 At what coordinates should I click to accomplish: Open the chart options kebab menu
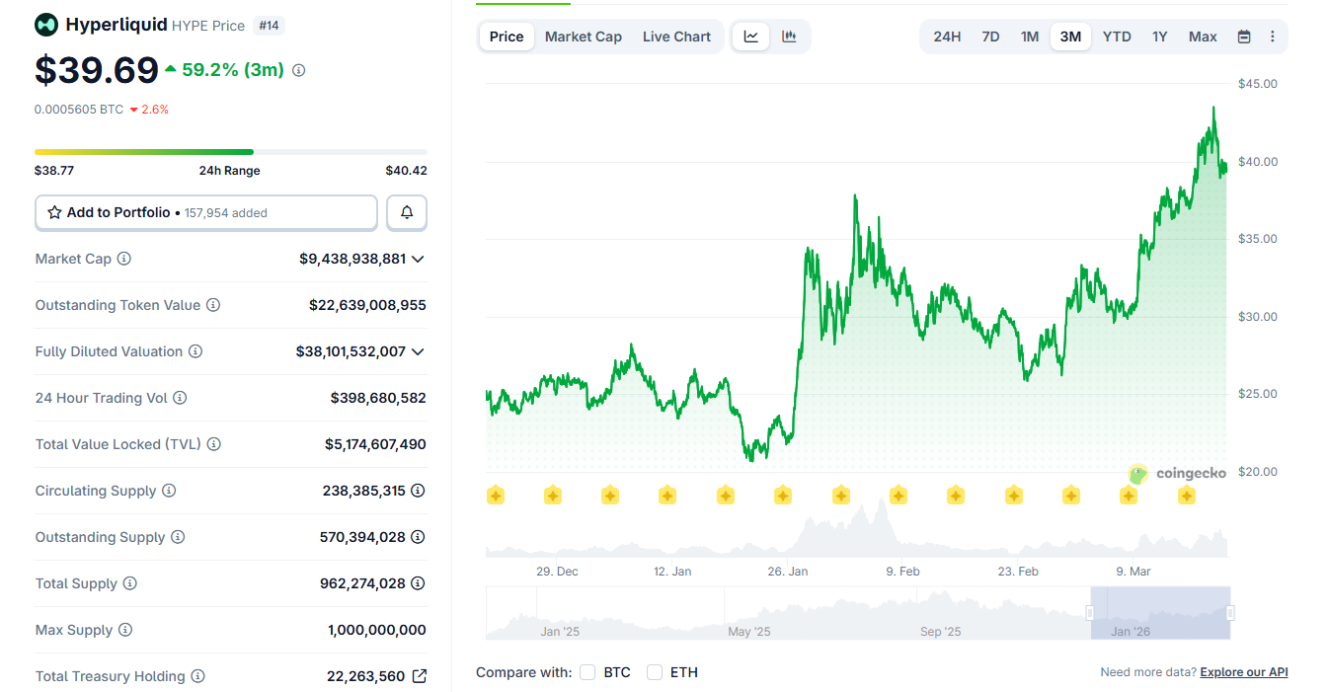coord(1272,36)
